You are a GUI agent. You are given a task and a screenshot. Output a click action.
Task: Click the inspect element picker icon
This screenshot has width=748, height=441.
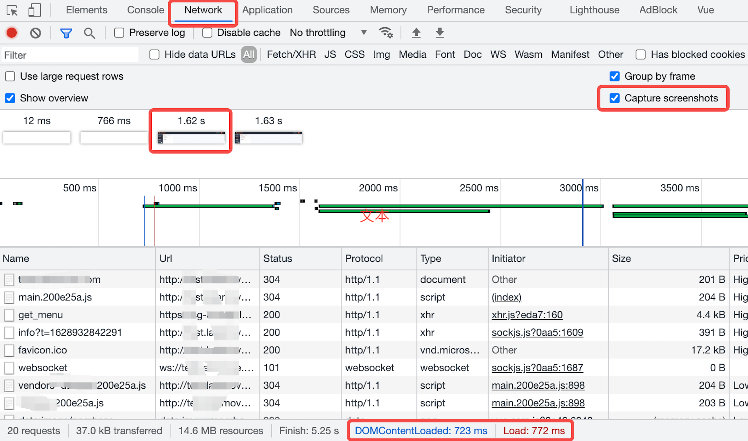pos(12,10)
